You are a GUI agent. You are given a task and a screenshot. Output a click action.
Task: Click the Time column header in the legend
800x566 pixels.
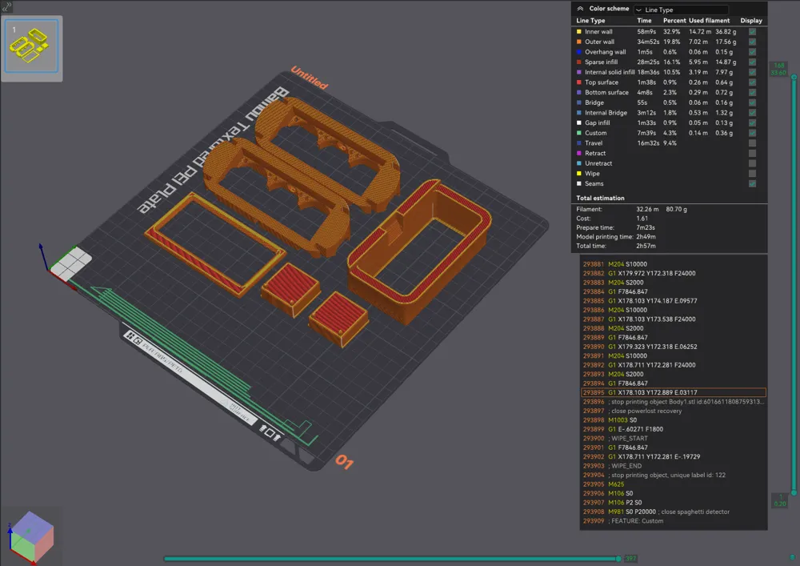644,20
